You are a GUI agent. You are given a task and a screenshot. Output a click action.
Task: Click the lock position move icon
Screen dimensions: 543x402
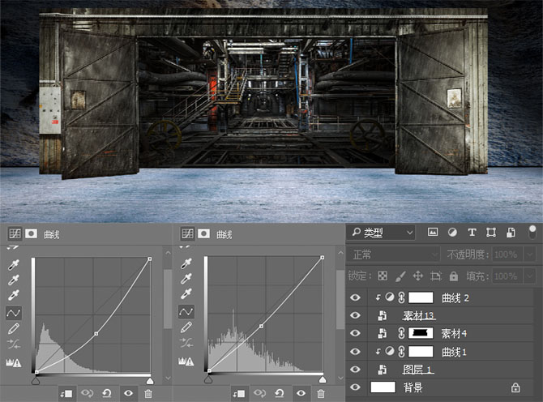click(419, 276)
